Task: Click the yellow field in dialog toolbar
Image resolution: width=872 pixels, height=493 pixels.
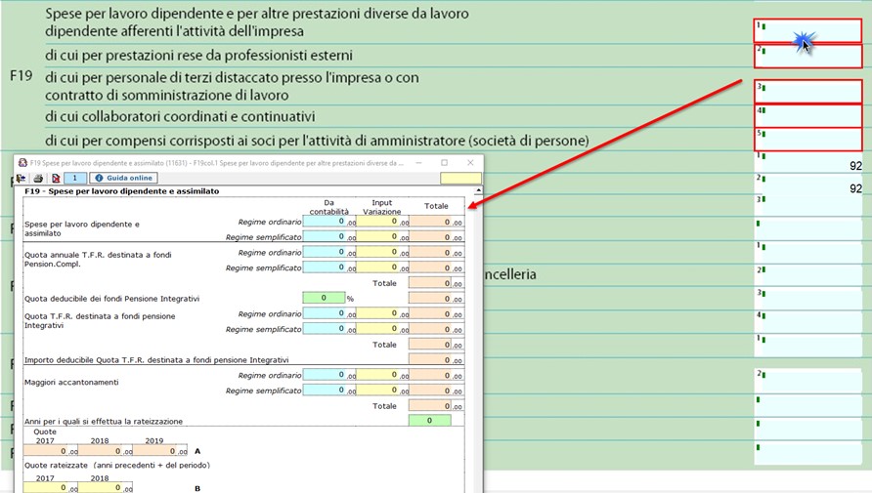Action: tap(460, 178)
